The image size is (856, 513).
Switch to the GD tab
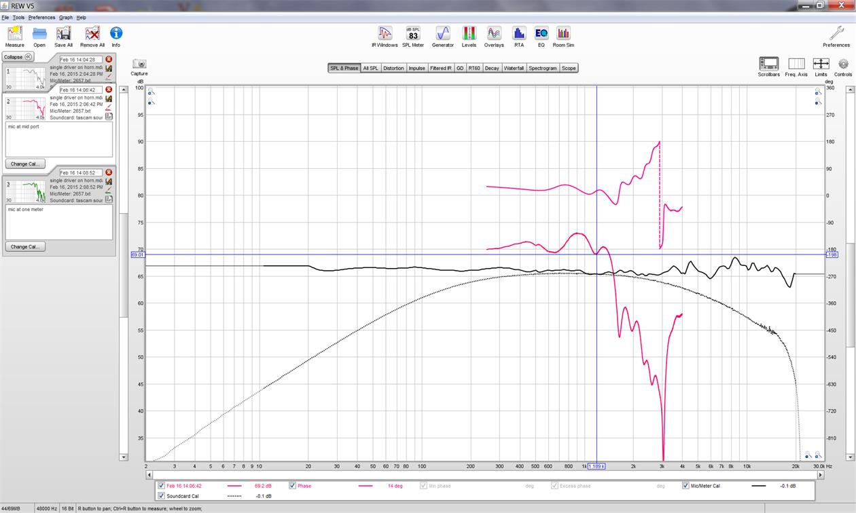click(x=460, y=69)
